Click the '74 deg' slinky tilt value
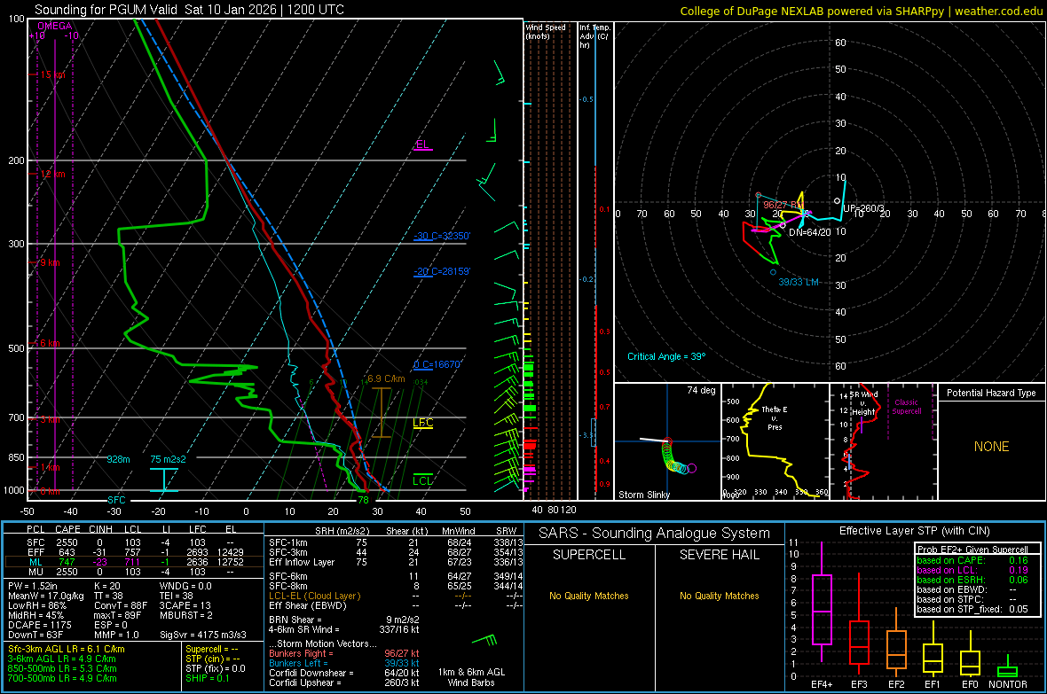Screen dimensions: 1047x694 pos(701,390)
